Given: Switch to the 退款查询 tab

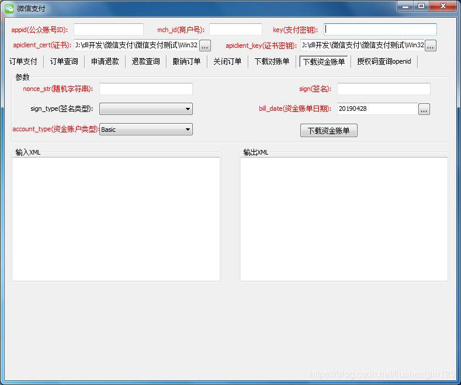Looking at the screenshot, I should [x=145, y=61].
